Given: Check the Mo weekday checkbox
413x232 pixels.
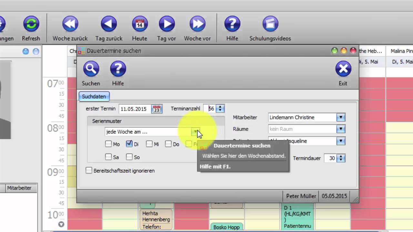Looking at the screenshot, I should tap(108, 144).
